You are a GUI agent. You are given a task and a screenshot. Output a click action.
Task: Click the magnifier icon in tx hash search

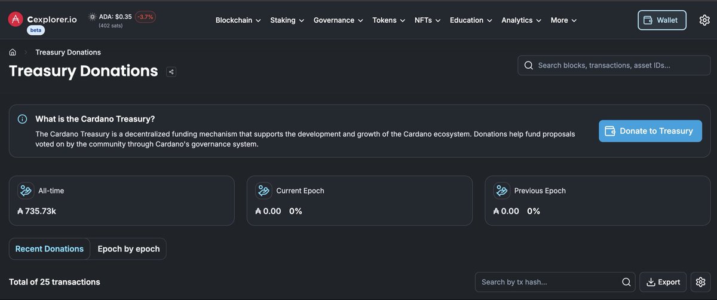(626, 282)
